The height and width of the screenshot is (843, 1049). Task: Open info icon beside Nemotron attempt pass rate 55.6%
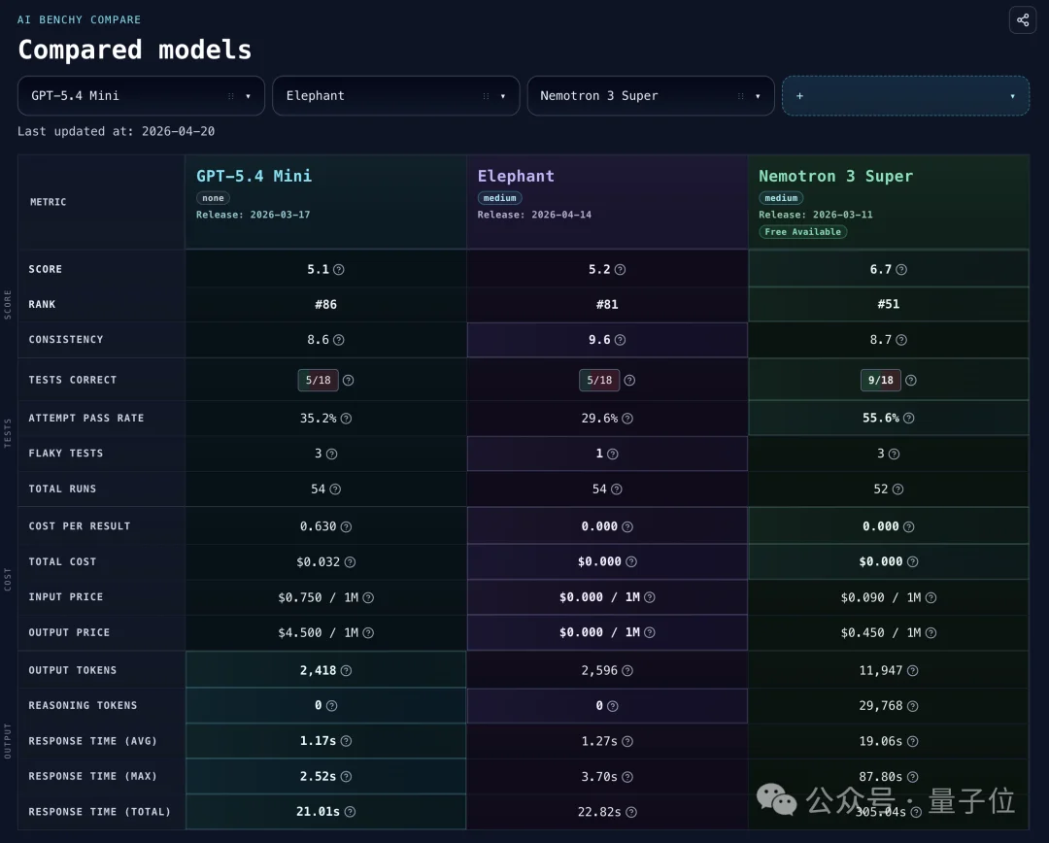click(x=908, y=418)
